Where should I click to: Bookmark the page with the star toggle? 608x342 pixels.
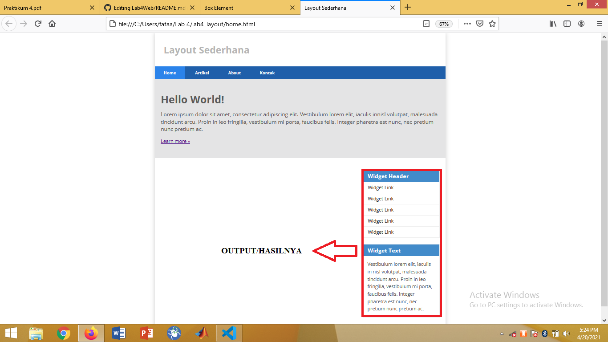(492, 24)
